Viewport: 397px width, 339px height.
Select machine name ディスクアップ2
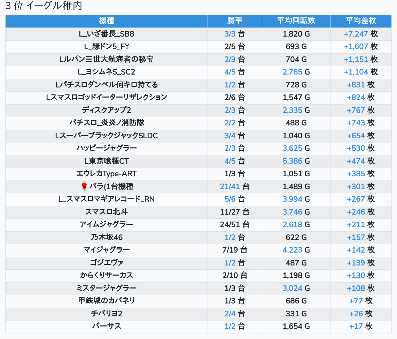coord(107,110)
